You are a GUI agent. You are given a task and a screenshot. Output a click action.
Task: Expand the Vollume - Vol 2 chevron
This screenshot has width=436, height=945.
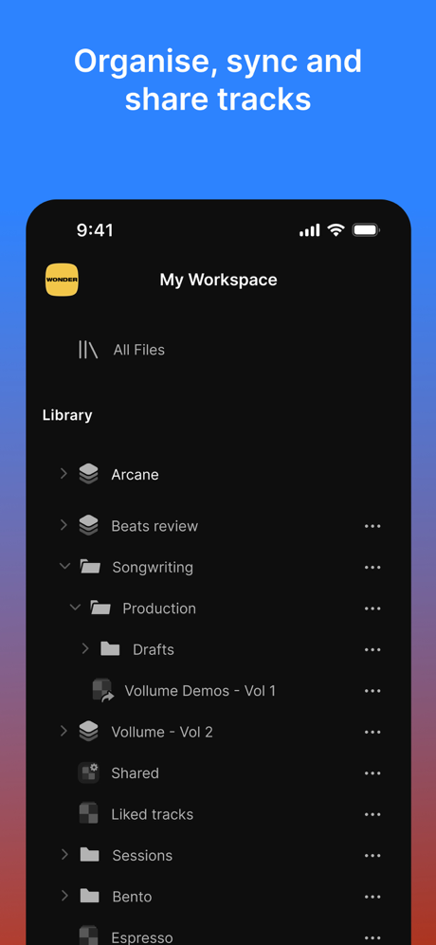coord(64,731)
